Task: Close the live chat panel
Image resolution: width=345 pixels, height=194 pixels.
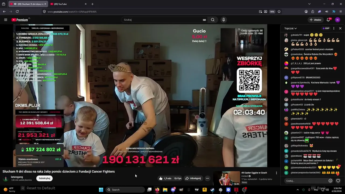Action: coord(340,28)
